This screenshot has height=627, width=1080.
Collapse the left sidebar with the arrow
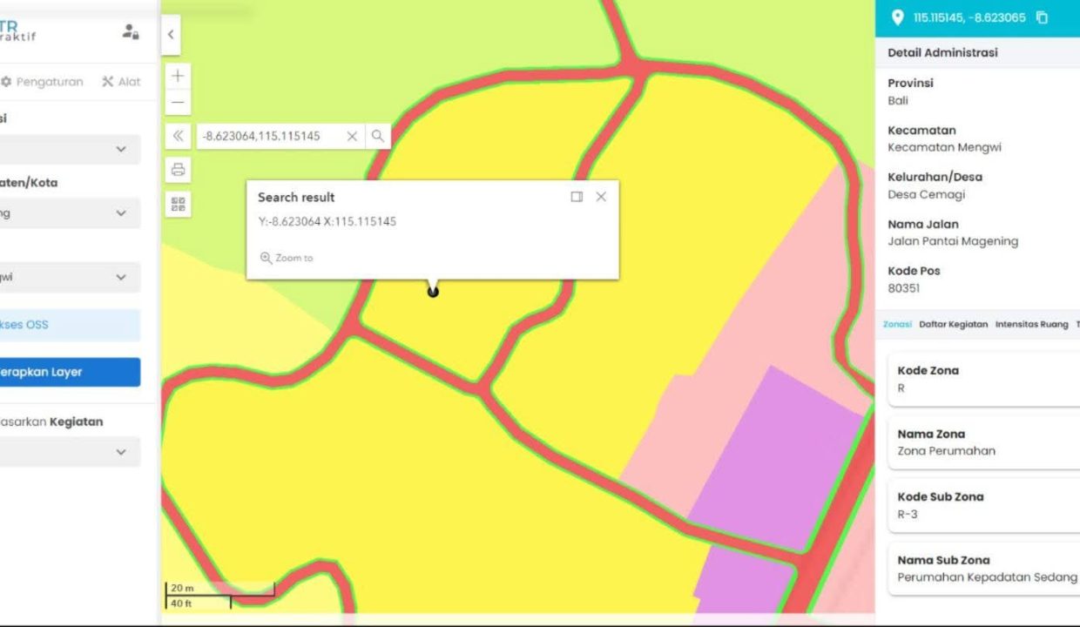pyautogui.click(x=171, y=35)
